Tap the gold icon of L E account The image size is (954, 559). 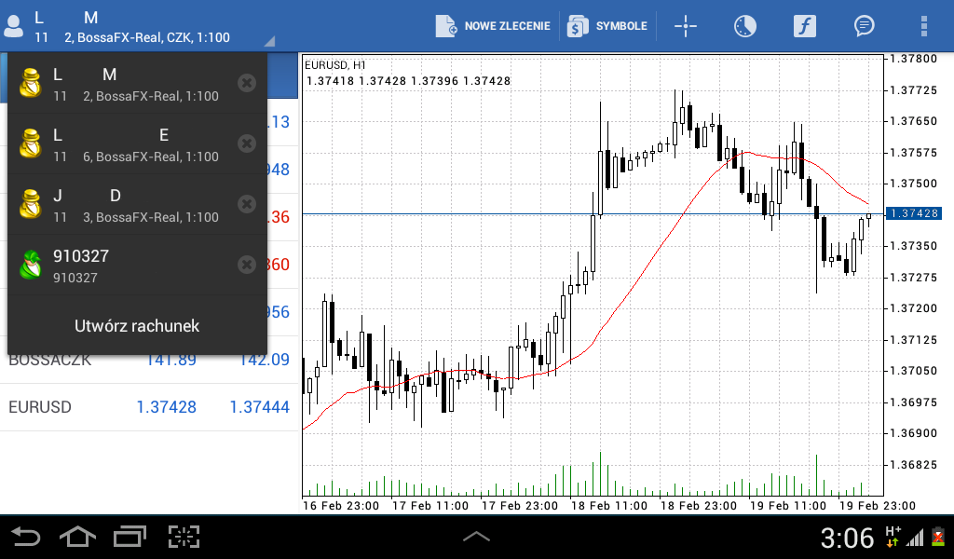pyautogui.click(x=31, y=144)
